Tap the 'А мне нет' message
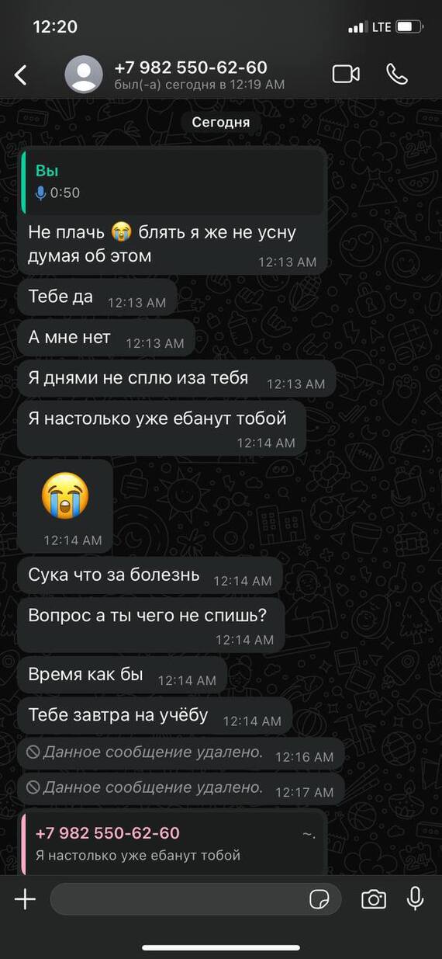The image size is (442, 959). tap(106, 338)
